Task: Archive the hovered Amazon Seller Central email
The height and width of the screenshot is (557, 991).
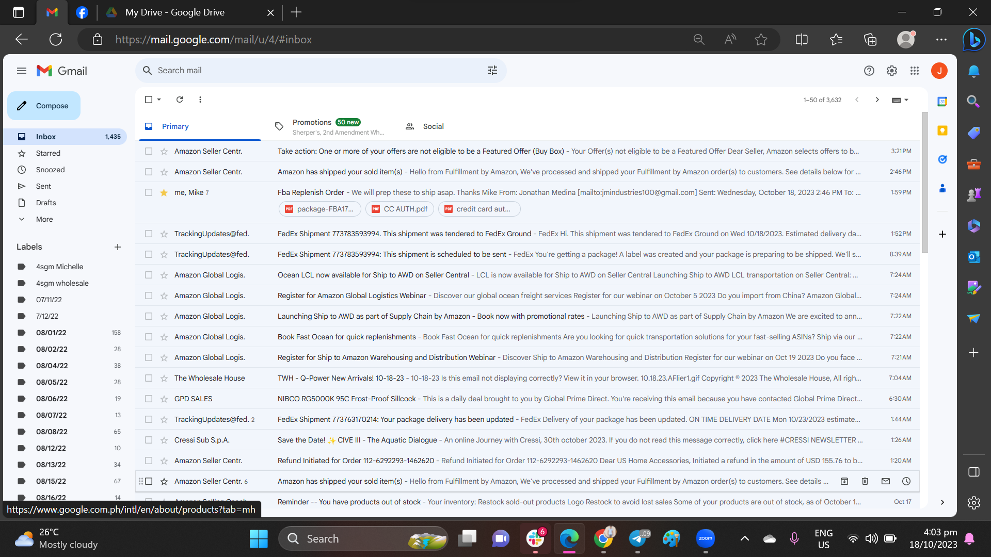Action: tap(844, 481)
